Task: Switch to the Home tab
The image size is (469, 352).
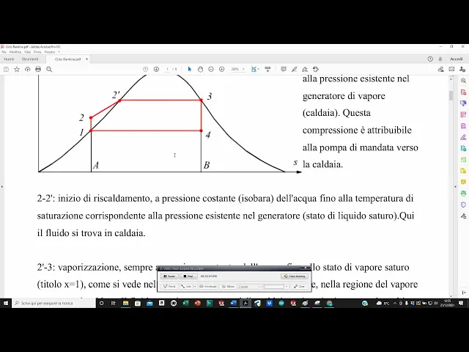Action: [x=9, y=59]
